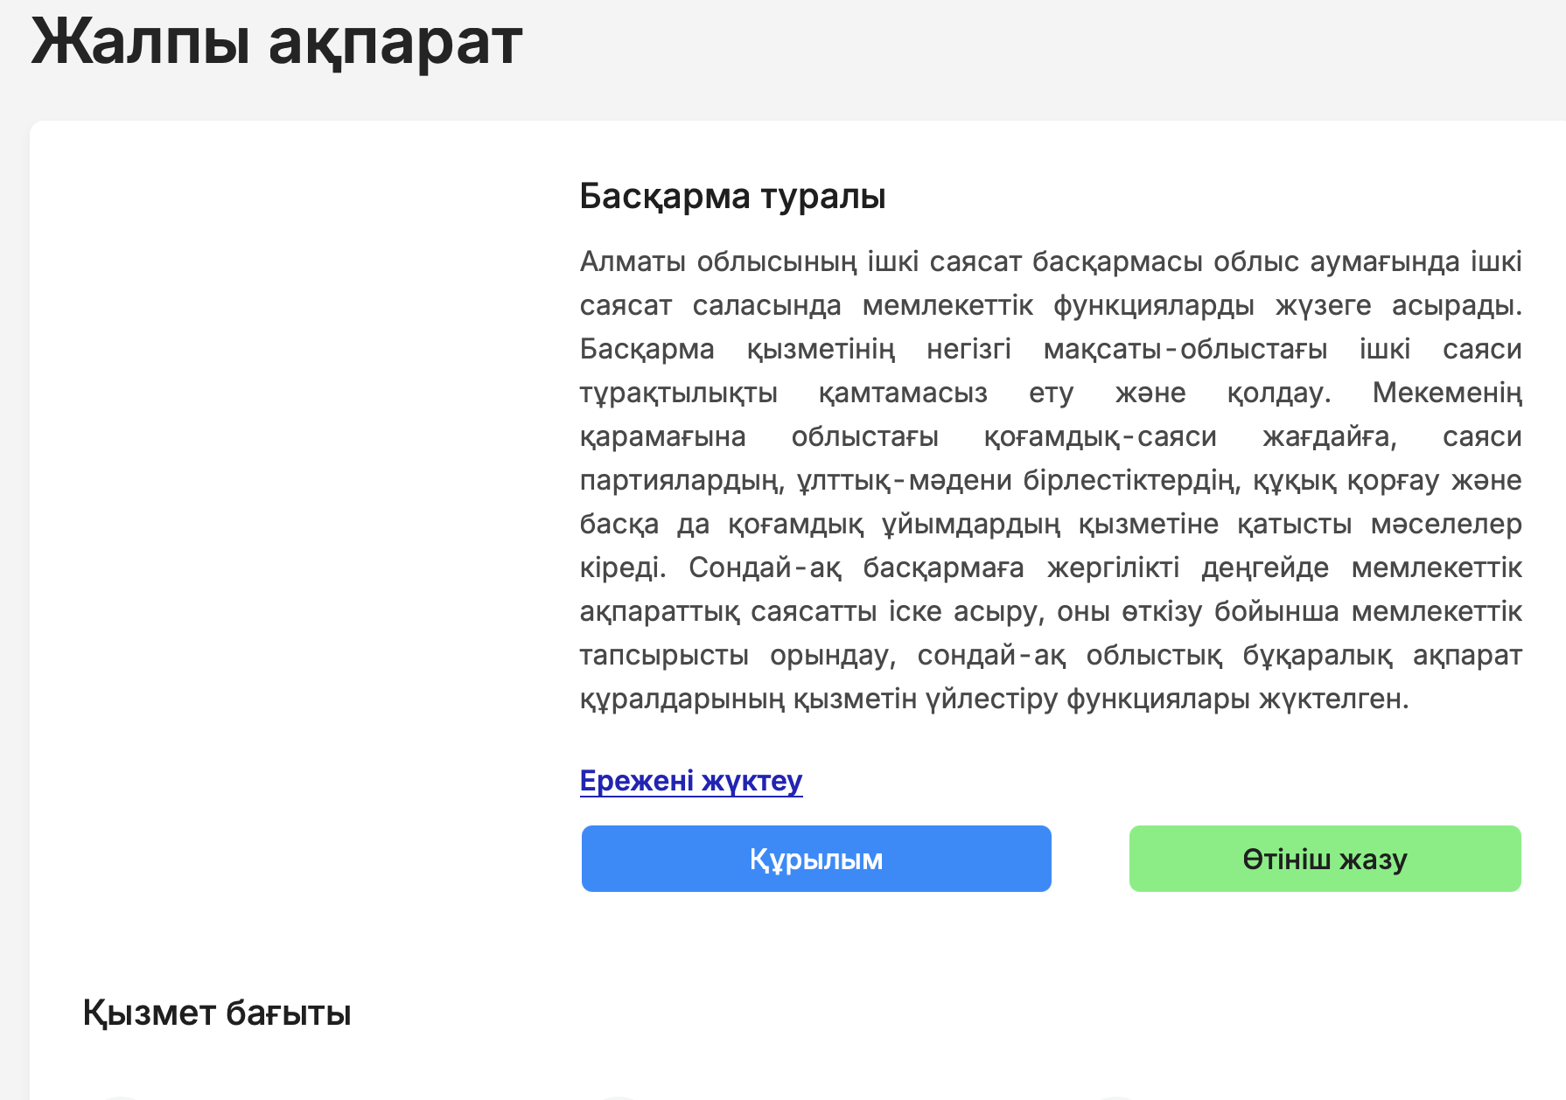This screenshot has height=1100, width=1566.
Task: Click the word қарамағына in the paragraph
Action: coord(662,436)
